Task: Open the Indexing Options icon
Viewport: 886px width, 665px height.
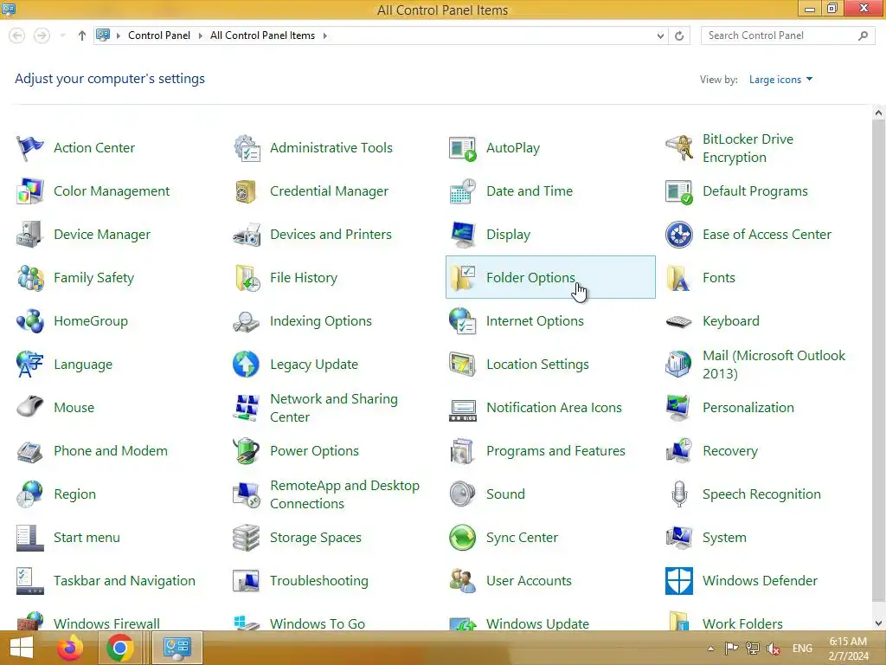Action: click(247, 321)
